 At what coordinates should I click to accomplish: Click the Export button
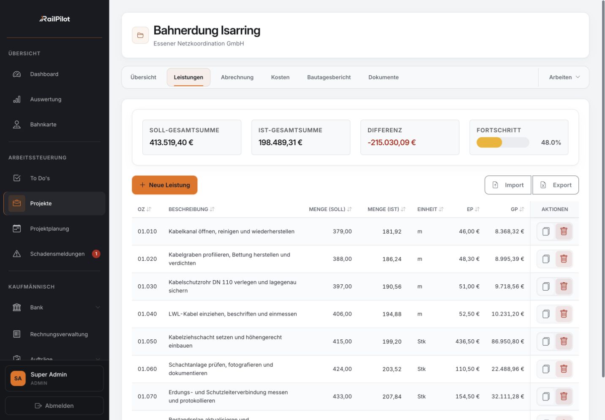[x=556, y=185]
